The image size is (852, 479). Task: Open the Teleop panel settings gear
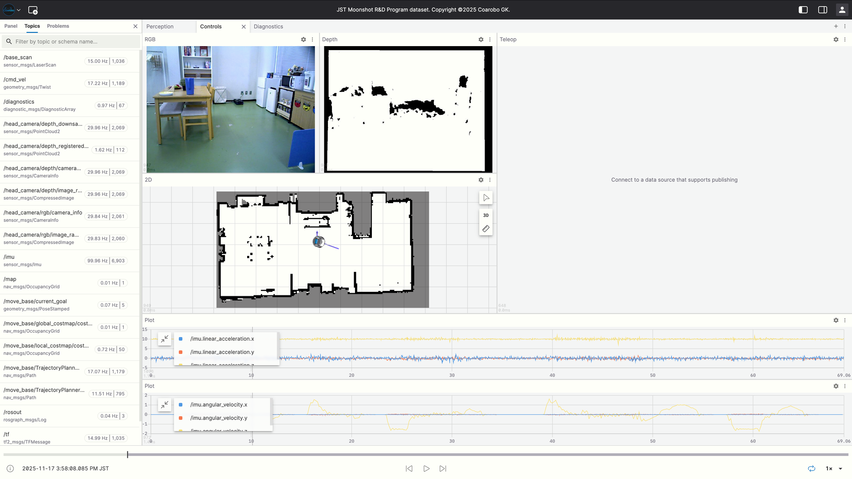[x=836, y=39]
